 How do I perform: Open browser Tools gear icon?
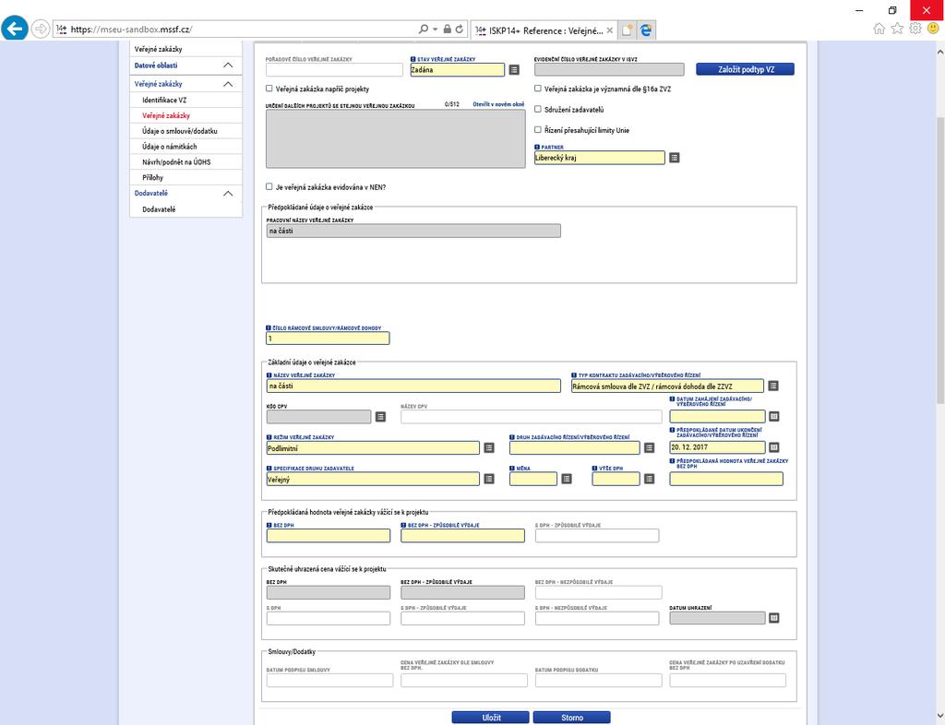[915, 29]
